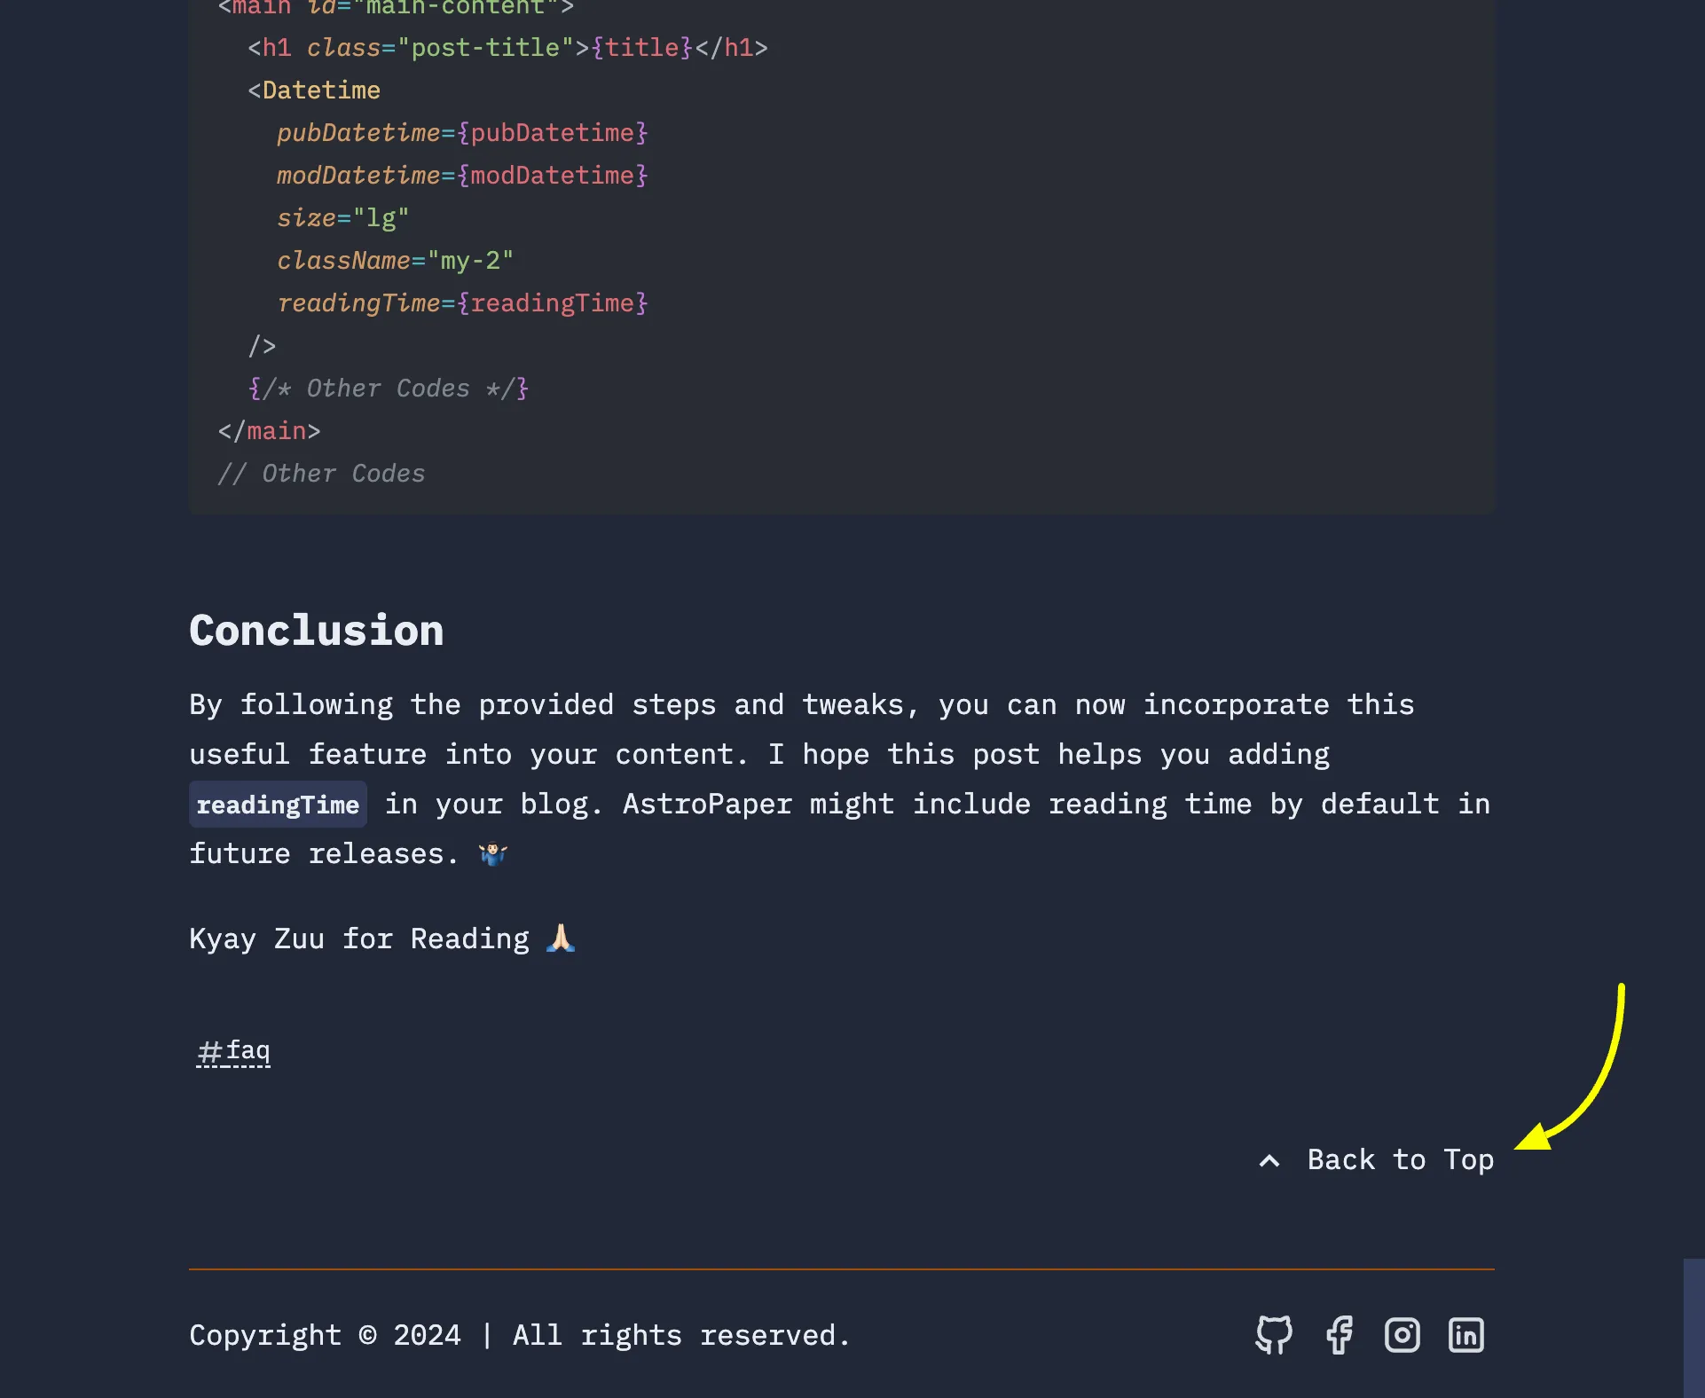Open the Facebook icon in footer
The image size is (1705, 1398).
pos(1339,1334)
